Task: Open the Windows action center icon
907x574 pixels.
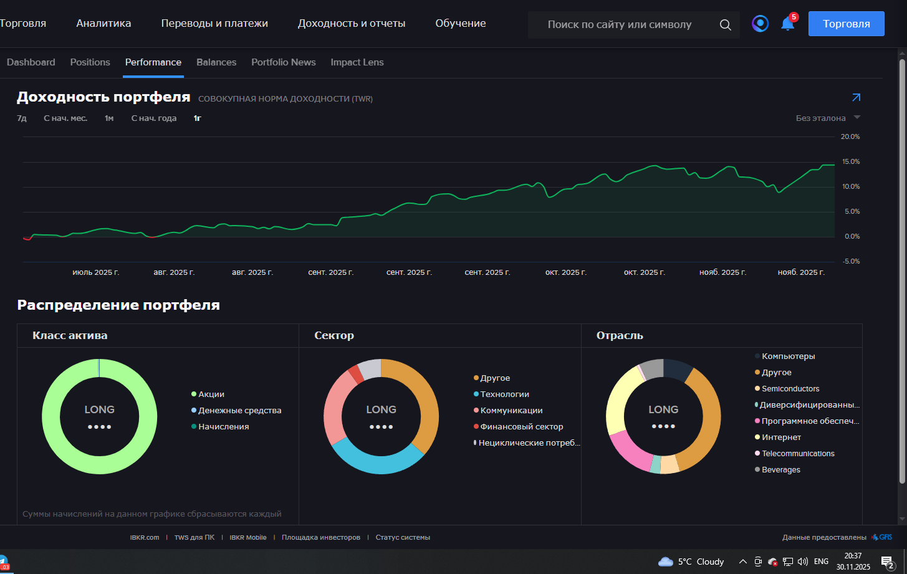Action: pyautogui.click(x=887, y=562)
